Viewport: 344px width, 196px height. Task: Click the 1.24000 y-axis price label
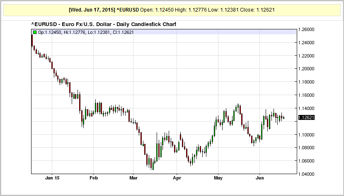pos(306,43)
